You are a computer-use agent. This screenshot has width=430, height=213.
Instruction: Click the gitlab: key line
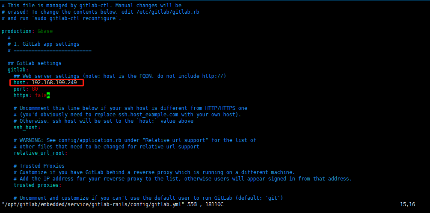pos(18,70)
